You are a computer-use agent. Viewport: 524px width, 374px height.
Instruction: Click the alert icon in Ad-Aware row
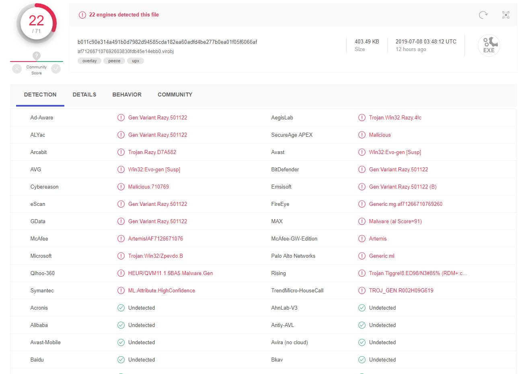click(121, 117)
